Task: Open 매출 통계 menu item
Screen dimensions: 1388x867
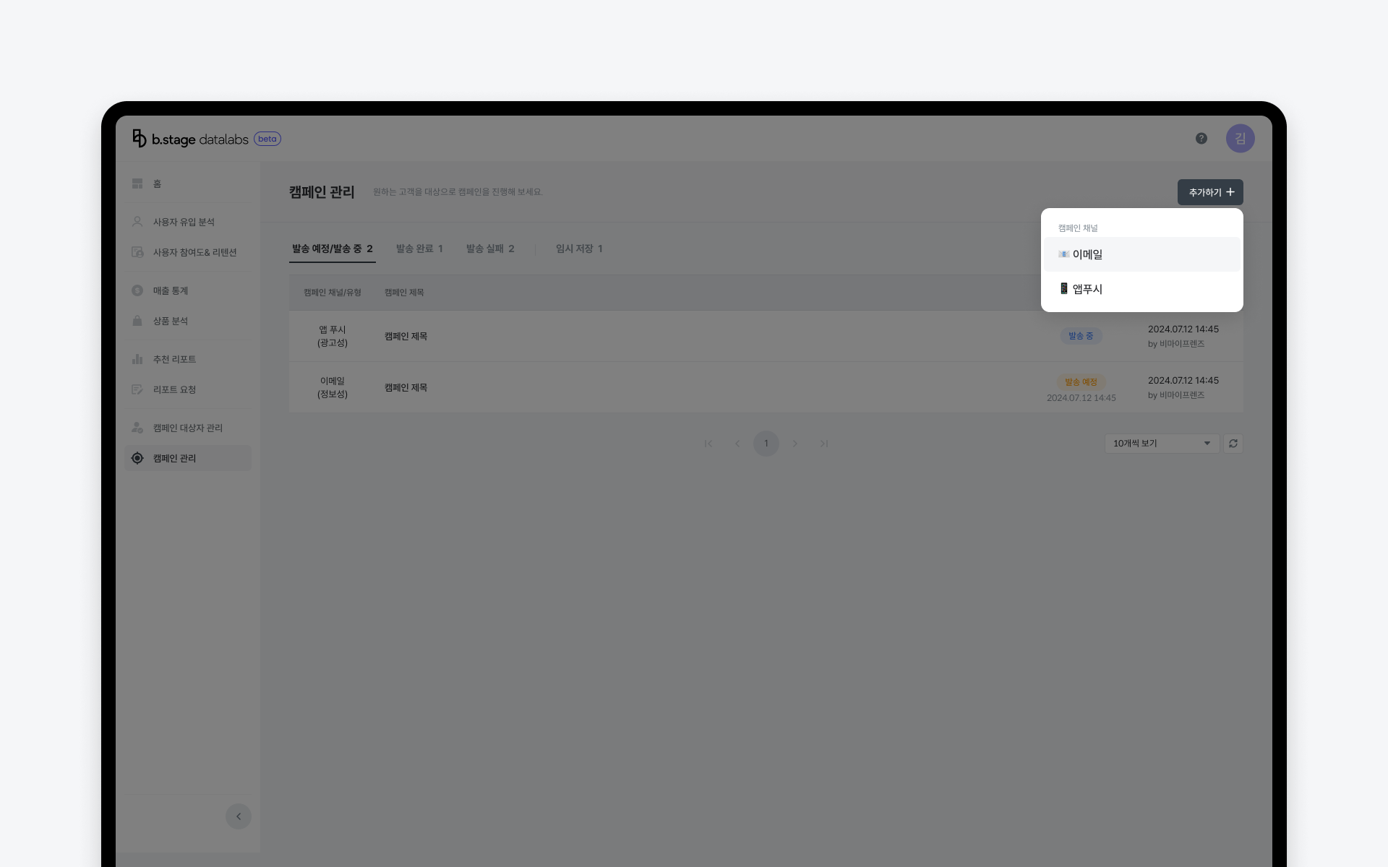Action: pyautogui.click(x=188, y=290)
